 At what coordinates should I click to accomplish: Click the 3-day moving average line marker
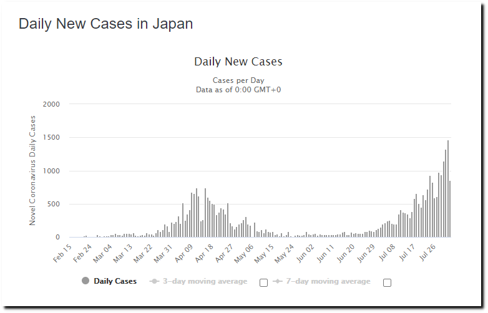pyautogui.click(x=155, y=281)
